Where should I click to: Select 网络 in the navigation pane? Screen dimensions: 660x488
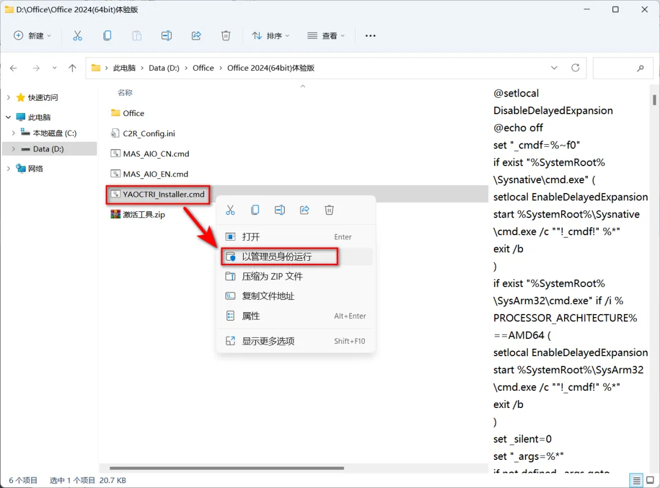point(35,169)
